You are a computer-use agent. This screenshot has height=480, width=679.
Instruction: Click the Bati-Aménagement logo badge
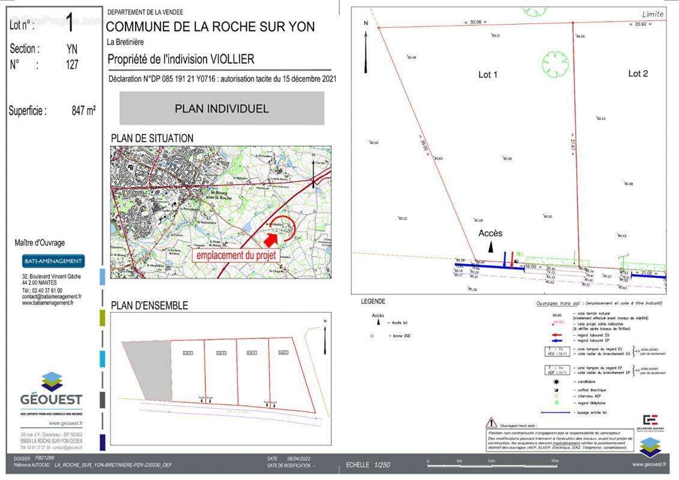click(x=53, y=261)
